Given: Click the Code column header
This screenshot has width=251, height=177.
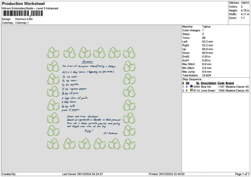Looking at the screenshot, I should pos(221,83).
